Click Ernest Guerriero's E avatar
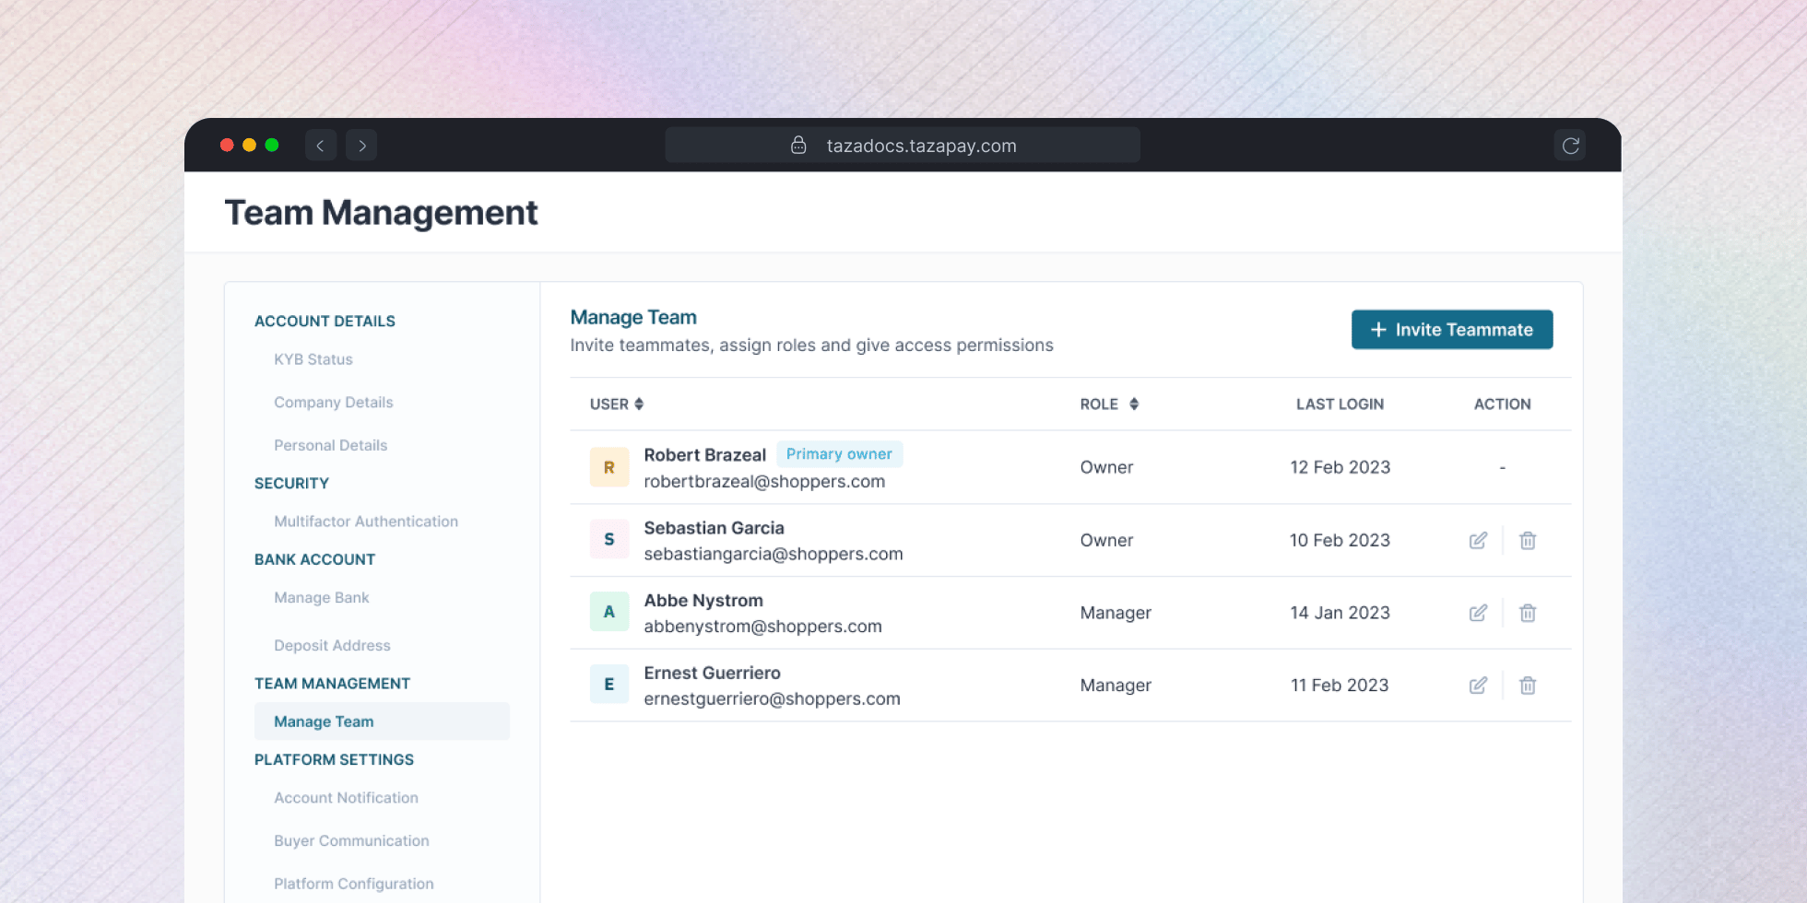This screenshot has width=1807, height=903. 609,684
